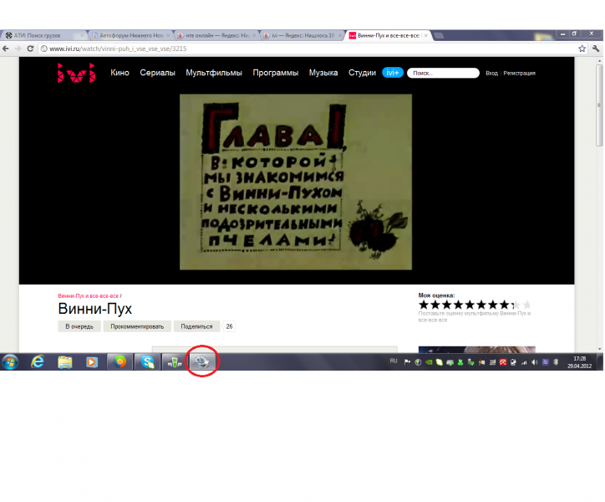
Task: Open the Action Center flag tray icon
Action: [407, 362]
